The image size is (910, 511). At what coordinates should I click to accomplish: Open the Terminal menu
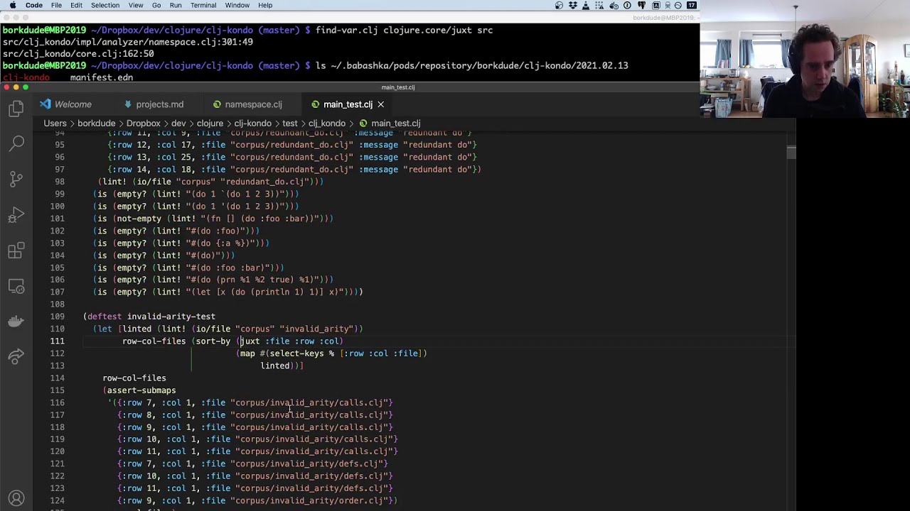(x=203, y=6)
